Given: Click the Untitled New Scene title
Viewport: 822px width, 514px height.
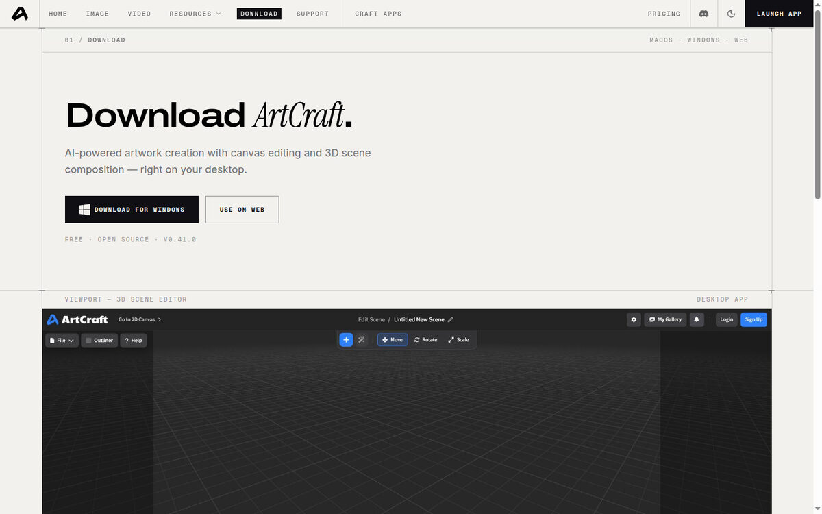Looking at the screenshot, I should (x=419, y=319).
